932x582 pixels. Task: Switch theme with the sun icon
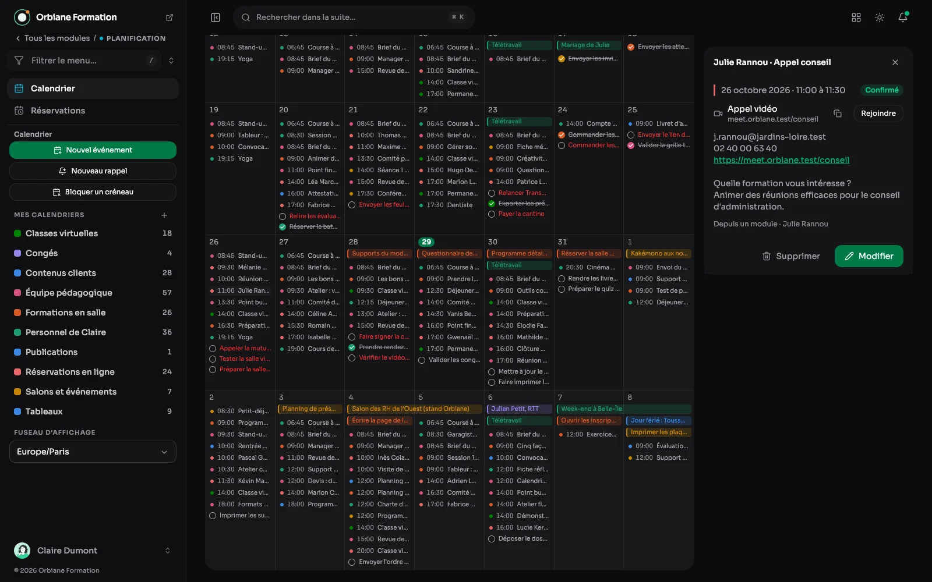pos(880,17)
